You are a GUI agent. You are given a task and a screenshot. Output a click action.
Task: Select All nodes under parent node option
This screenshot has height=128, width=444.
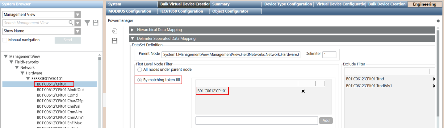point(140,70)
